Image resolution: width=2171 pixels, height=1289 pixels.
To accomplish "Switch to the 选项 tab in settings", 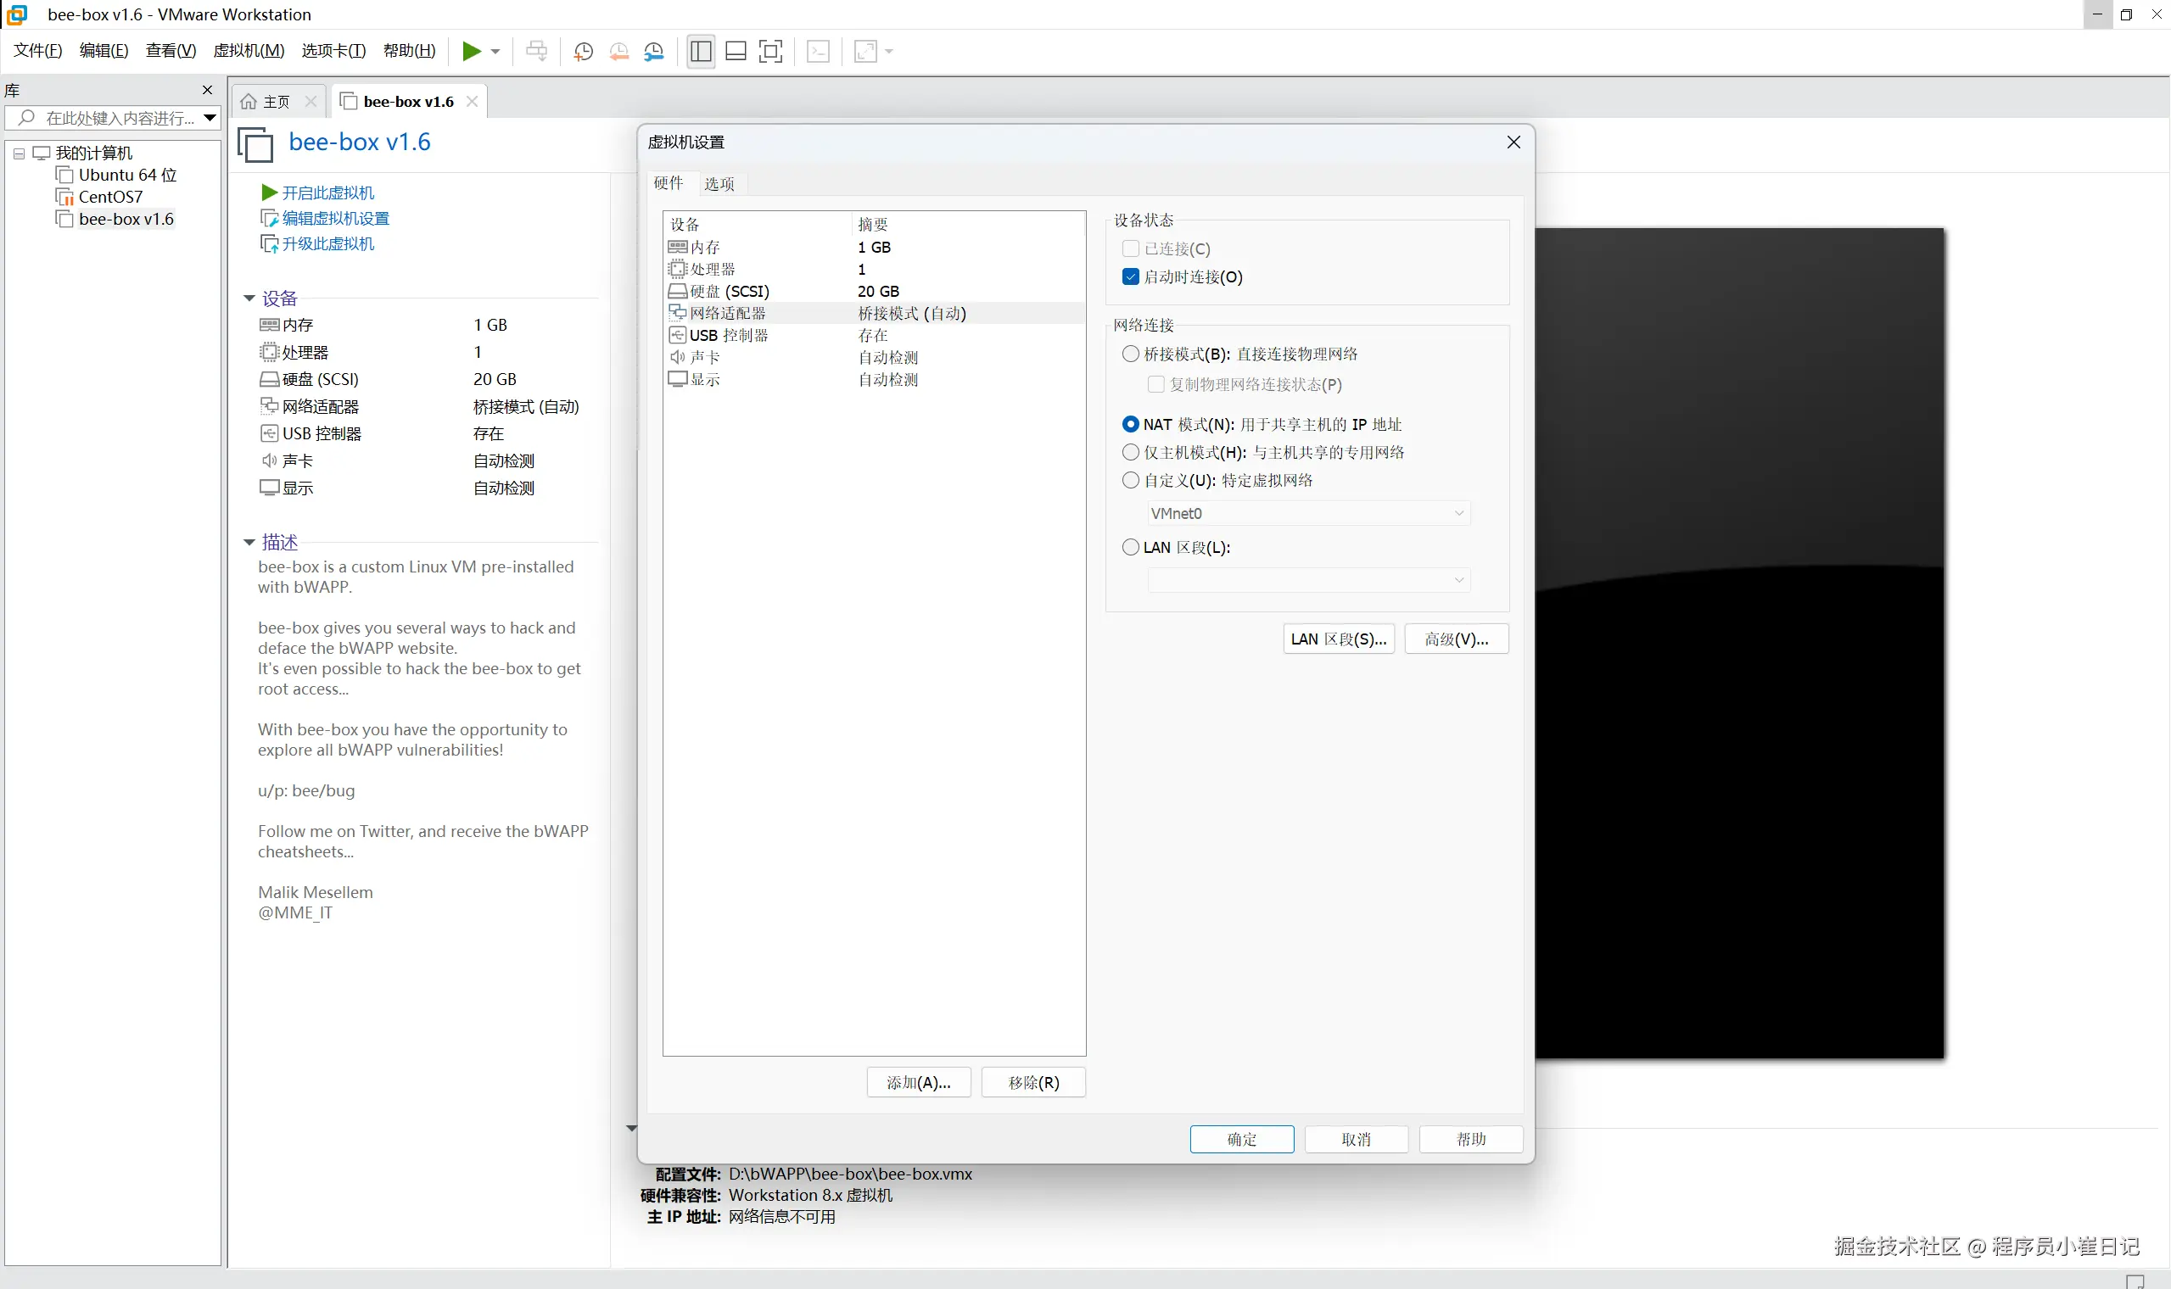I will (719, 183).
